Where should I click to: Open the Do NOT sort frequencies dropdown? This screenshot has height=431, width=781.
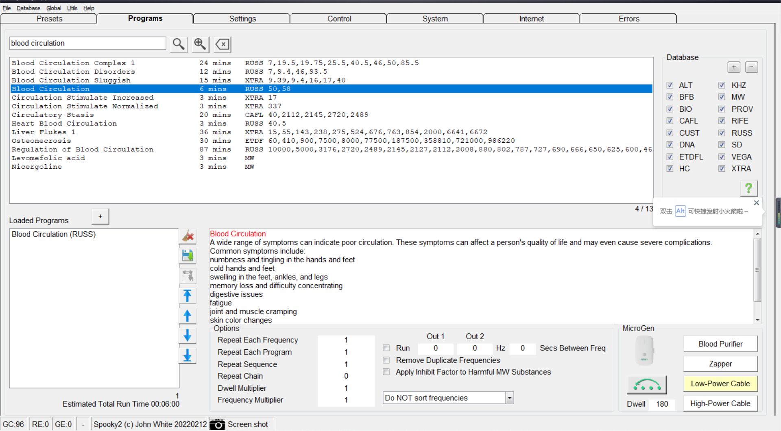[510, 398]
